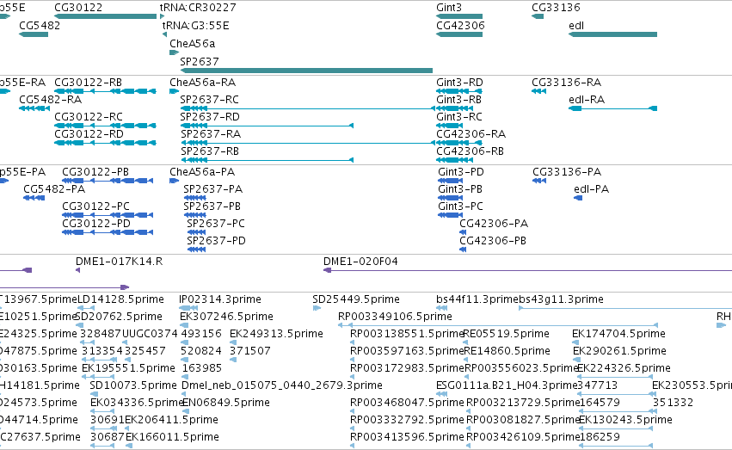Open the DME1-017K14.R clone label

[x=119, y=262]
